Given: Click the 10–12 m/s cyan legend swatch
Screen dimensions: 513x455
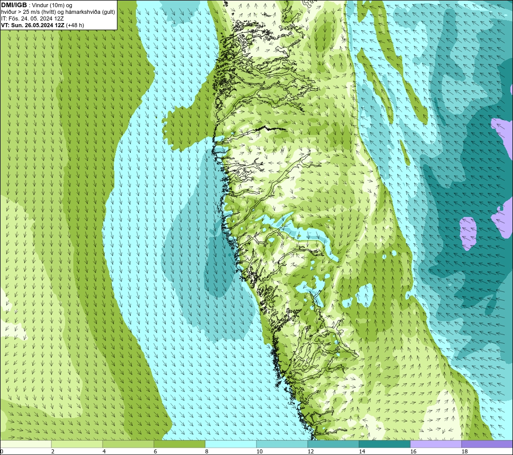Looking at the screenshot, I should tap(282, 444).
